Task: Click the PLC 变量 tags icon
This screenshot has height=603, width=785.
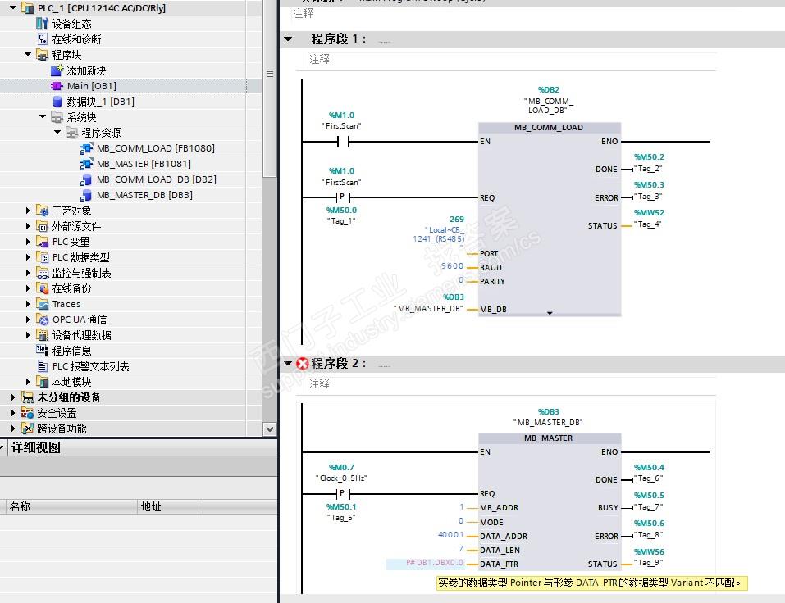Action: tap(42, 242)
